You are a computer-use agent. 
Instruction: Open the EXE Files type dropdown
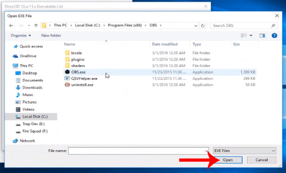[x=245, y=151]
